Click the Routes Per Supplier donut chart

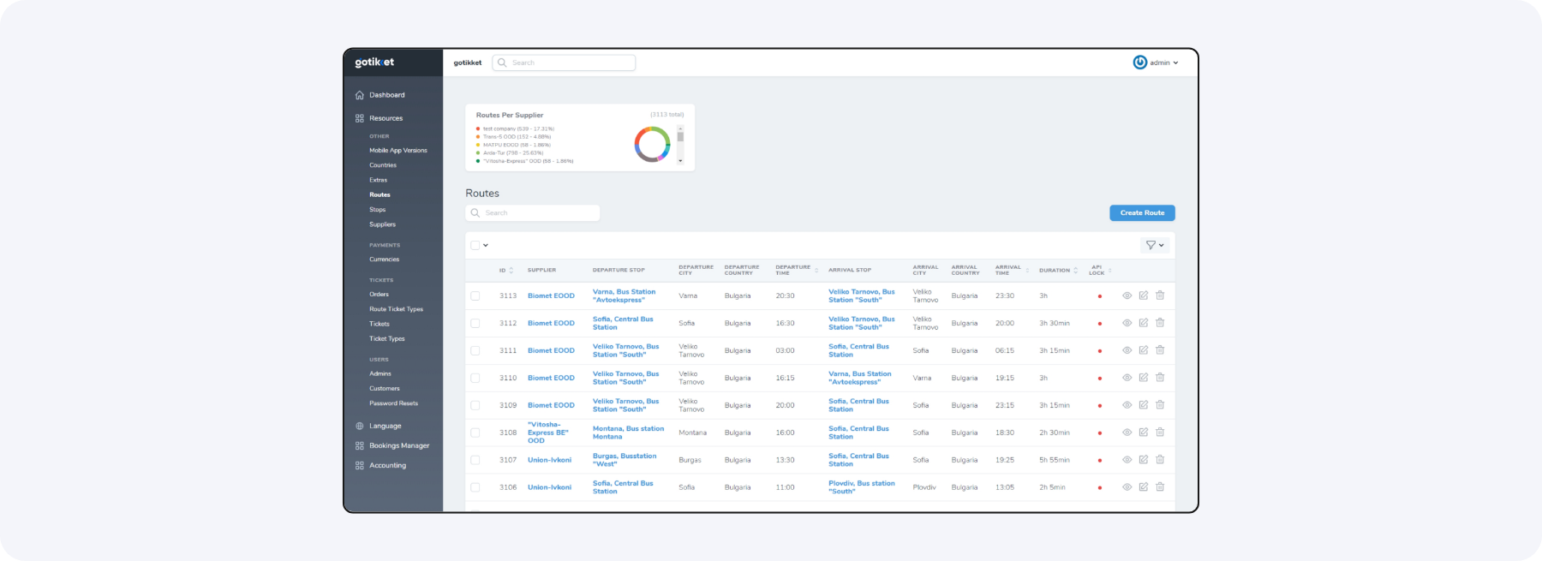coord(652,144)
